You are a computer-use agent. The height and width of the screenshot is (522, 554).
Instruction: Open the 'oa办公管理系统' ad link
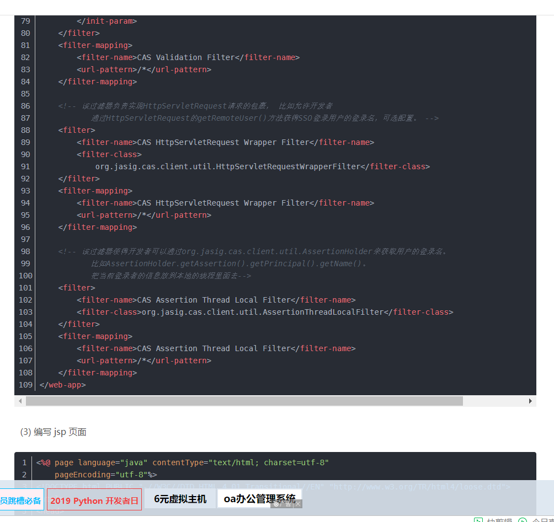(260, 498)
